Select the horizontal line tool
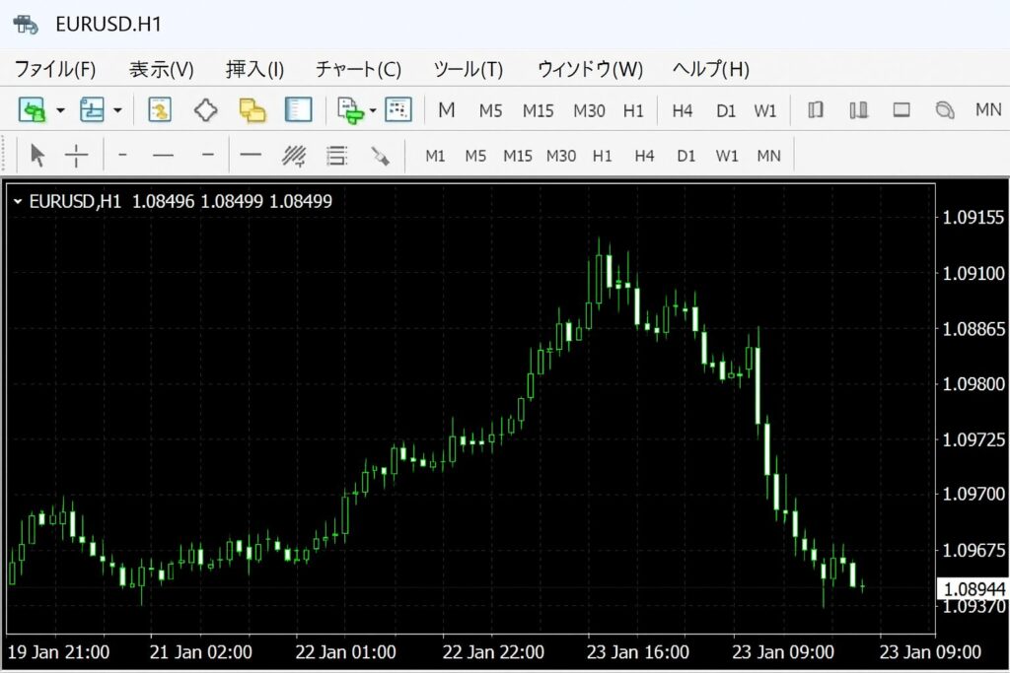Image resolution: width=1010 pixels, height=673 pixels. click(162, 155)
